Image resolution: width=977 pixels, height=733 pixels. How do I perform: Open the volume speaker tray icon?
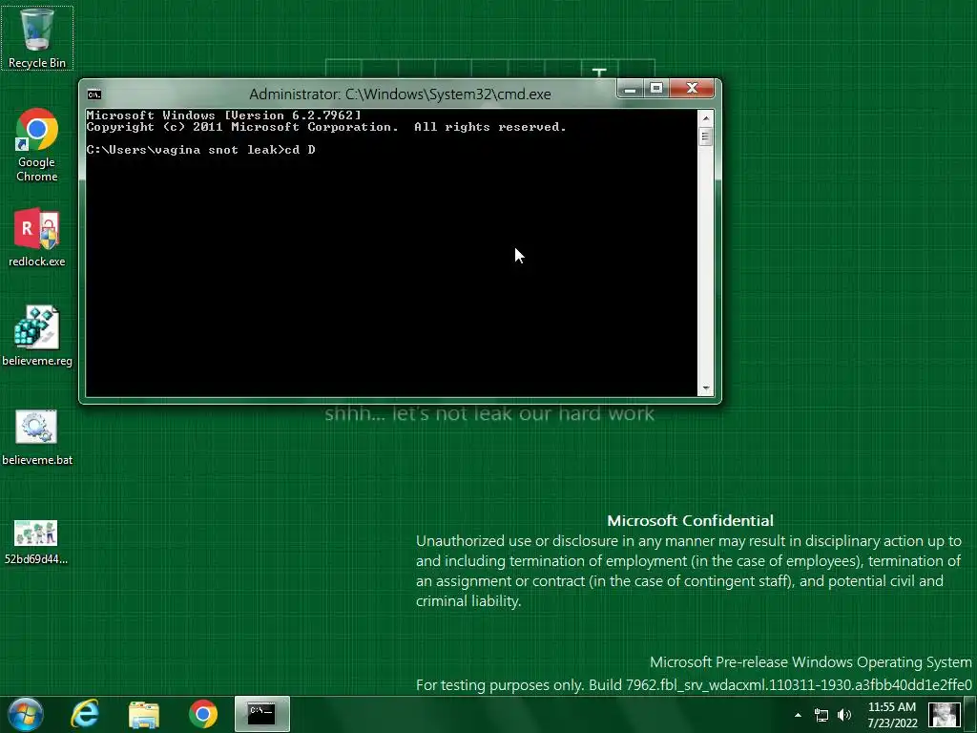click(x=844, y=715)
